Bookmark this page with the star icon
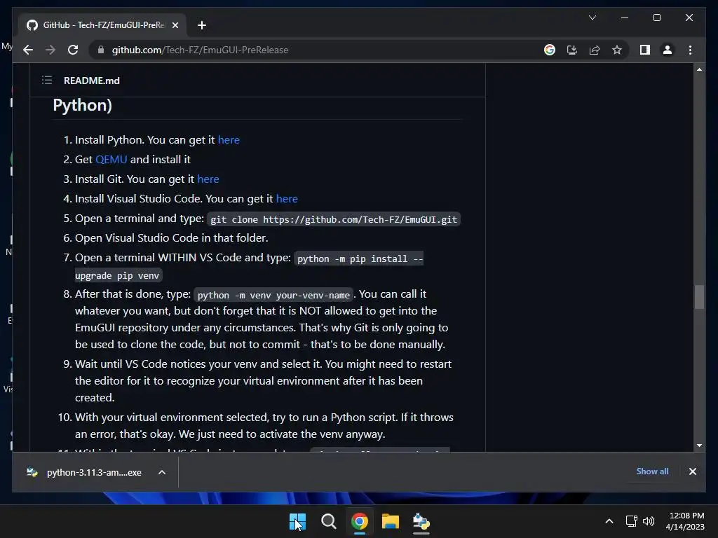Screen dimensions: 718x538 coord(617,50)
